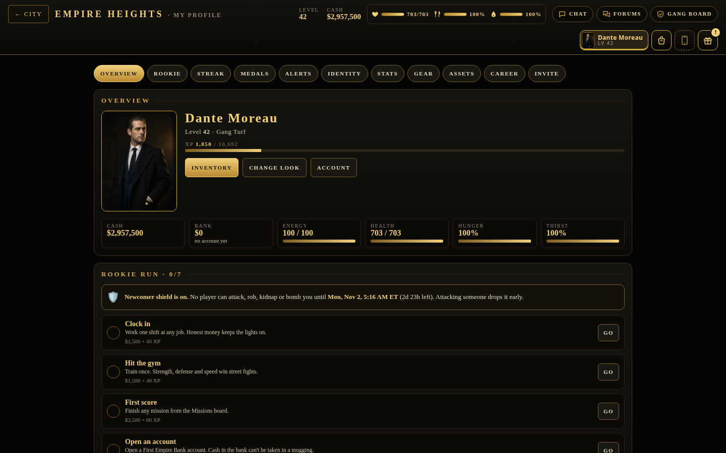Click the newcomer shield icon
726x453 pixels.
(113, 297)
